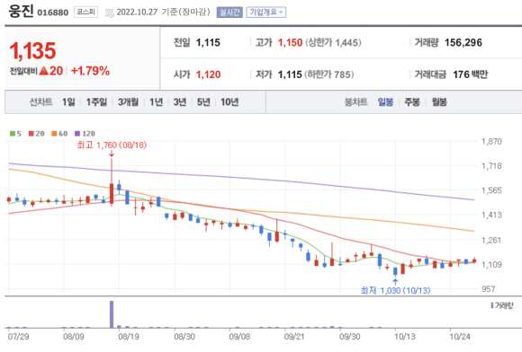Image resolution: width=522 pixels, height=352 pixels.
Task: Switch to 일봉 daily candle chart
Action: pyautogui.click(x=385, y=102)
